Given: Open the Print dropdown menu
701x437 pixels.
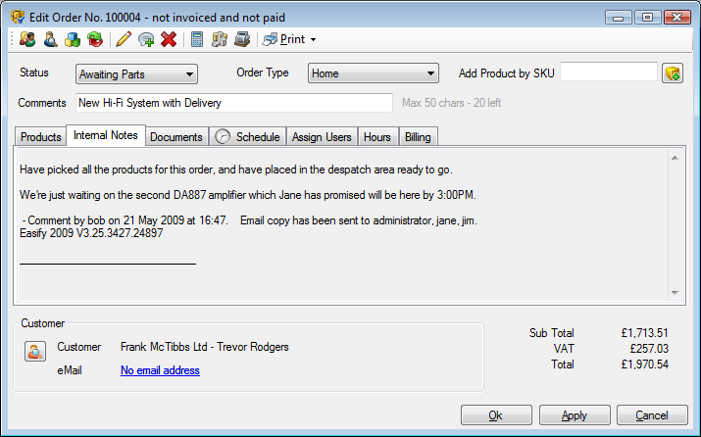Looking at the screenshot, I should pyautogui.click(x=290, y=39).
